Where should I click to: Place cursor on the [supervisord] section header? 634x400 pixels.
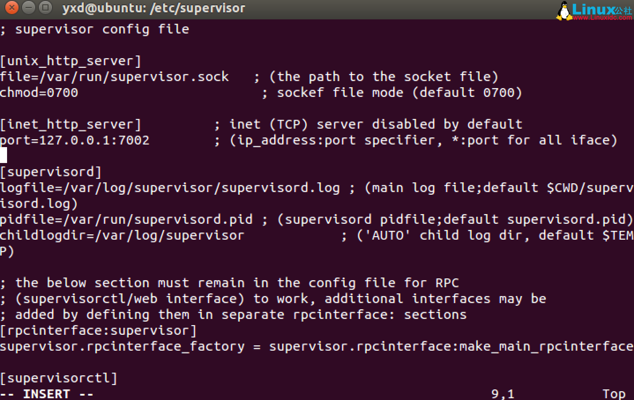(x=51, y=172)
